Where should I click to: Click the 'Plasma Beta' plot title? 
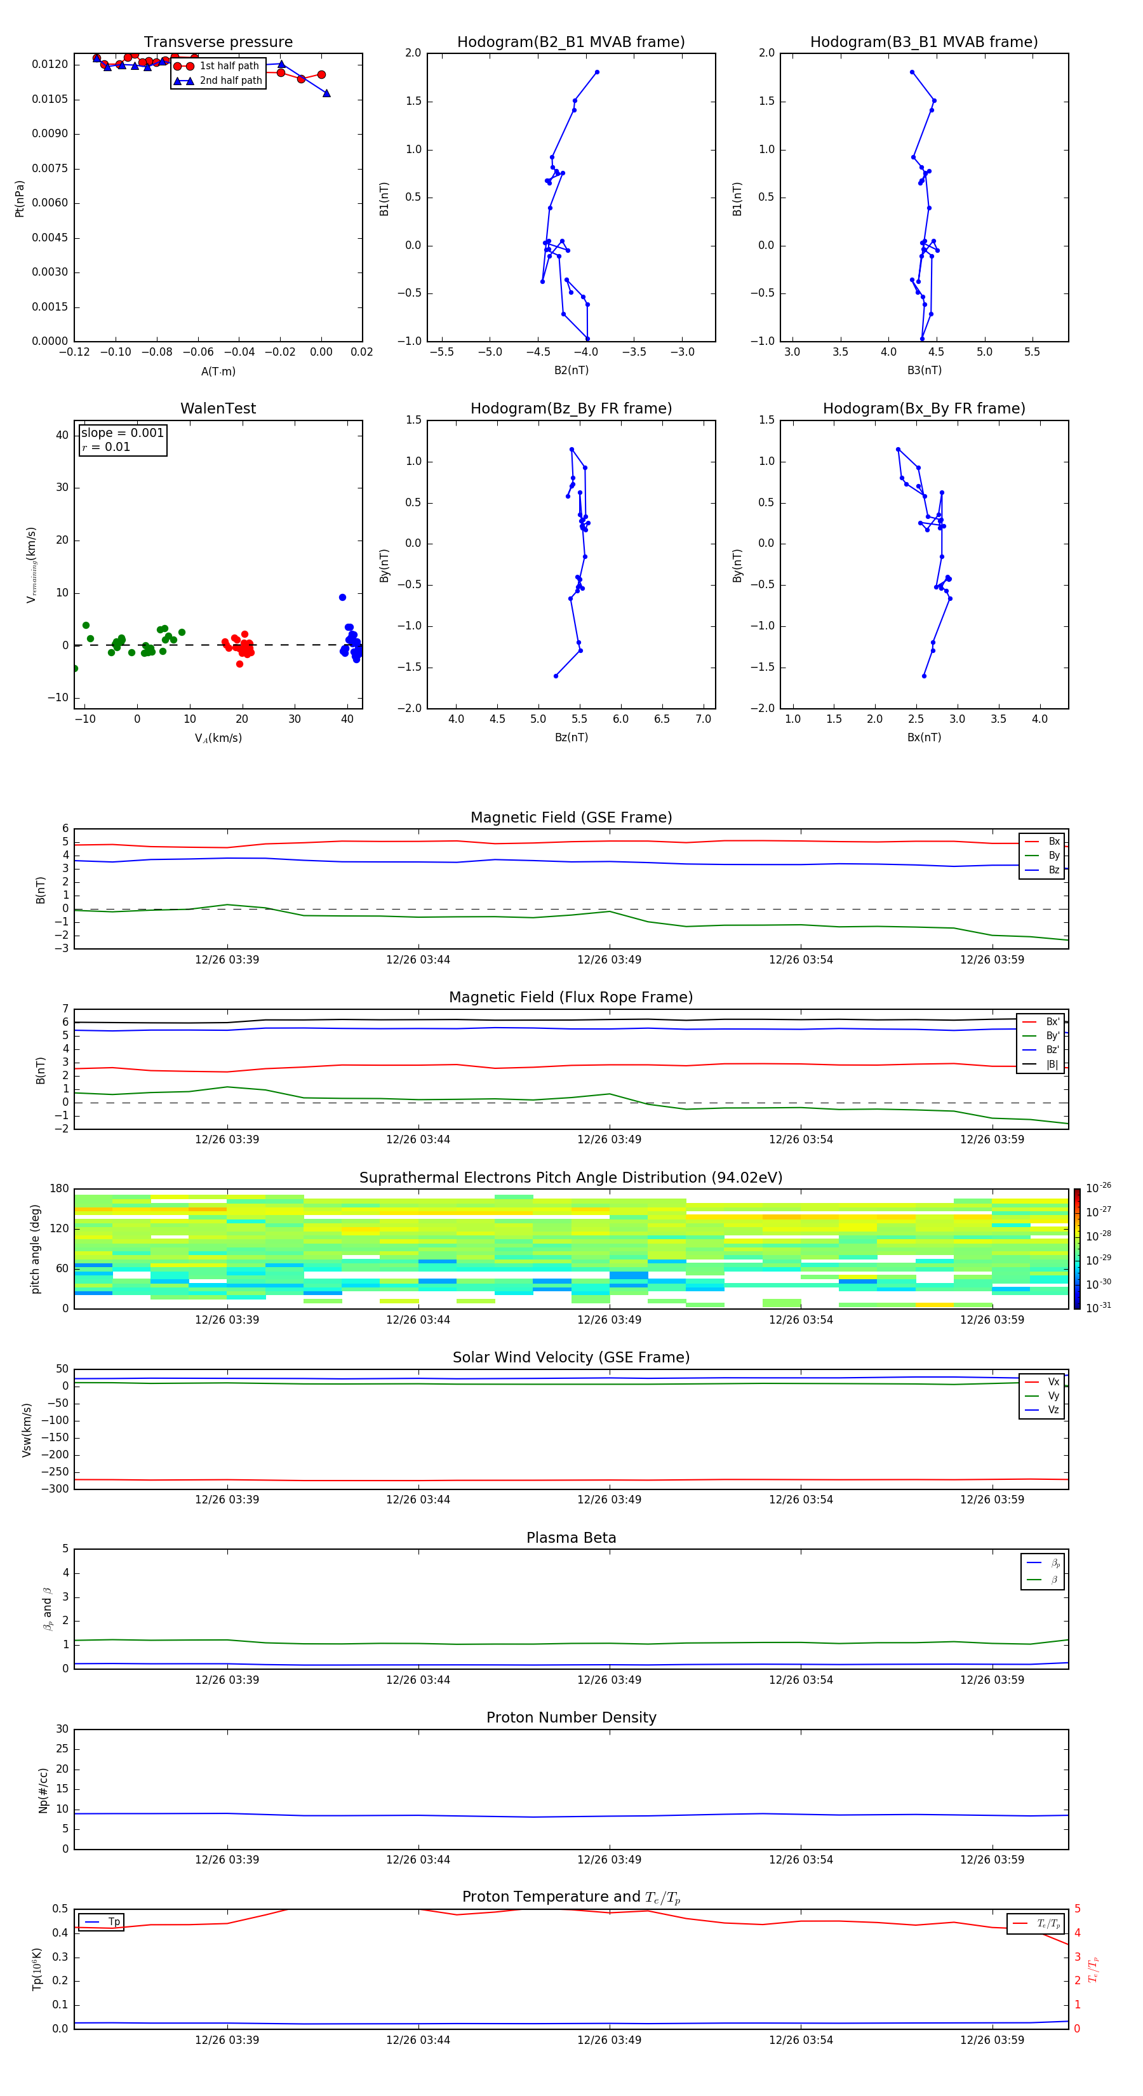tap(571, 1538)
